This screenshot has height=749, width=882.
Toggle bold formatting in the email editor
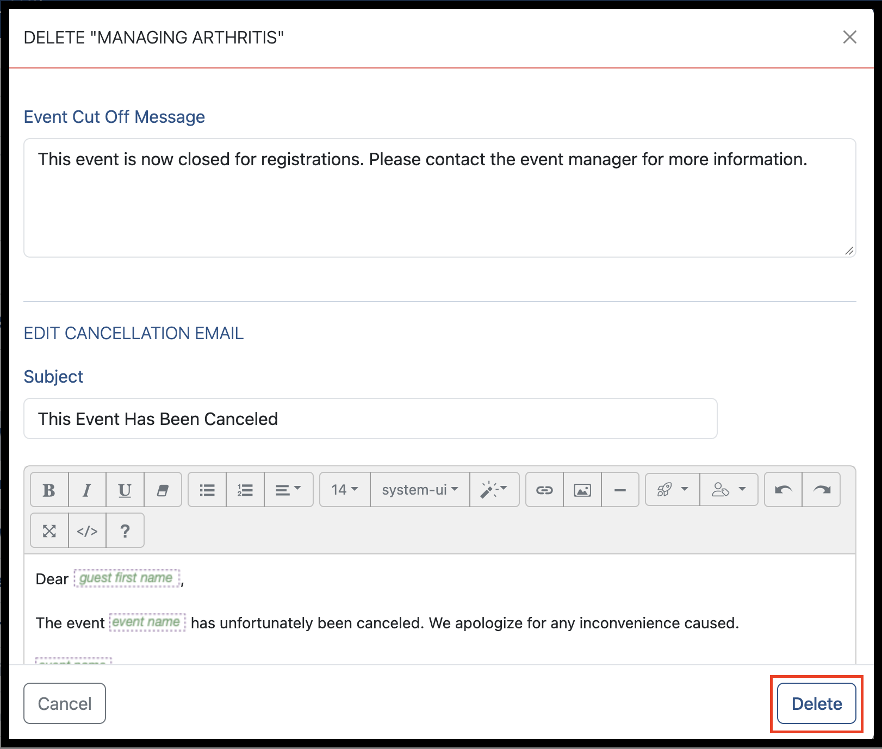(49, 490)
